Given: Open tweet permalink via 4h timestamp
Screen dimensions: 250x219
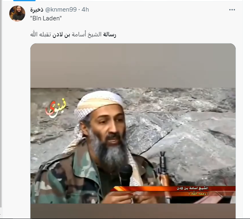Looking at the screenshot, I should [85, 10].
